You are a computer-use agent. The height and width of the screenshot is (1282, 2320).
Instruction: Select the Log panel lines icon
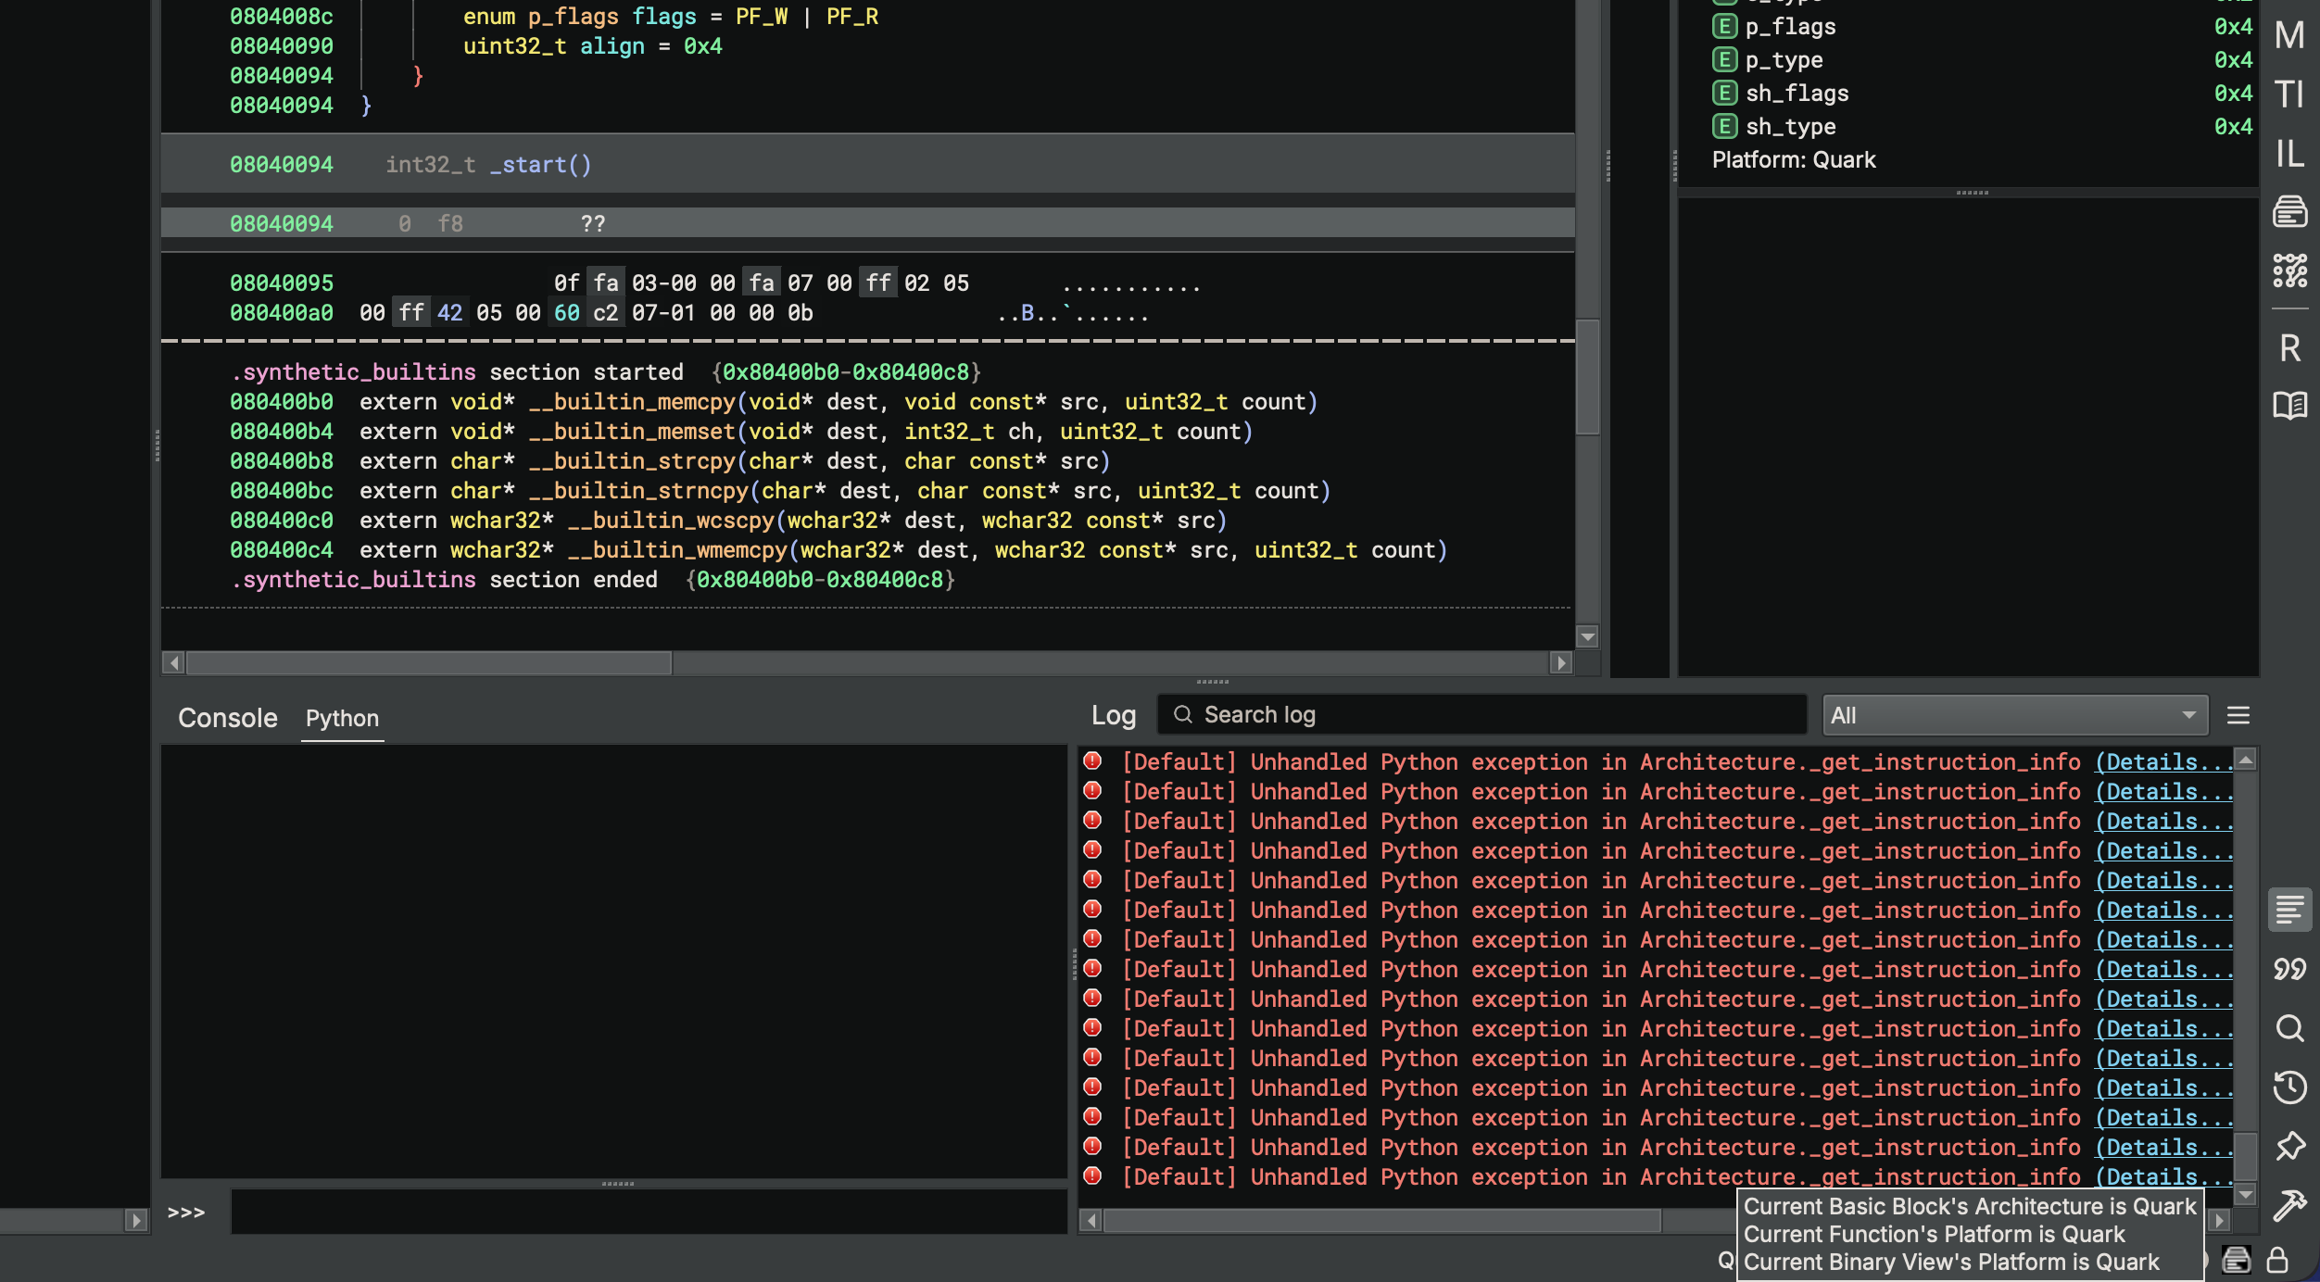tap(2290, 910)
